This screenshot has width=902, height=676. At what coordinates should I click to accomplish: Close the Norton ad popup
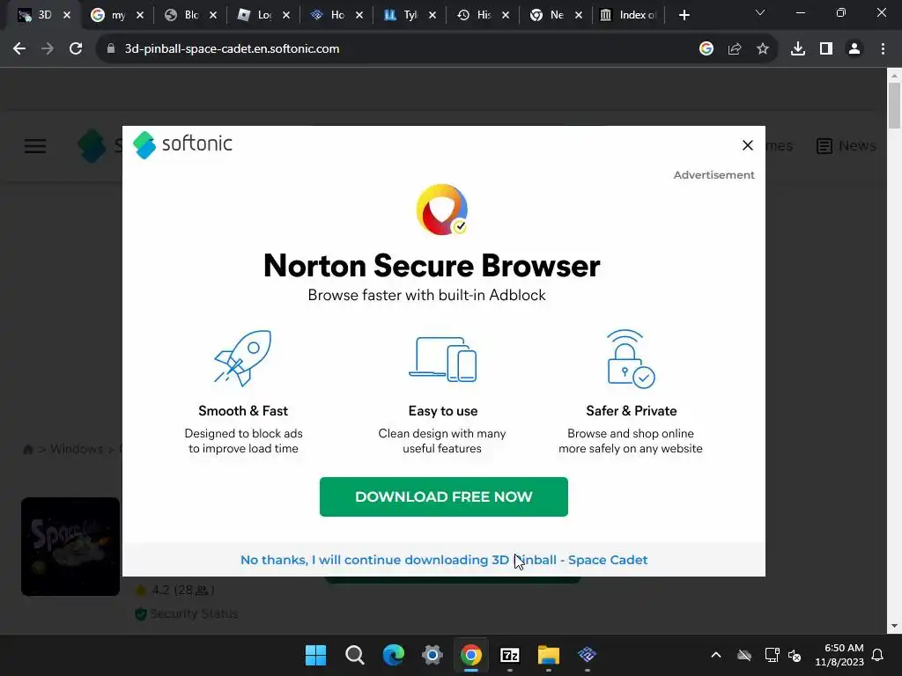click(747, 145)
